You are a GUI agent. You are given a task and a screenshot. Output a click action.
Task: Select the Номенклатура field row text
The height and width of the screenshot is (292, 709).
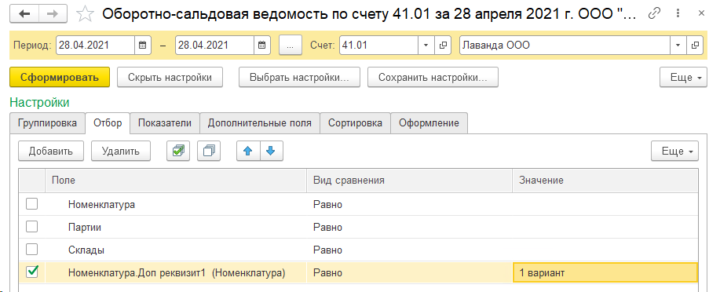102,205
